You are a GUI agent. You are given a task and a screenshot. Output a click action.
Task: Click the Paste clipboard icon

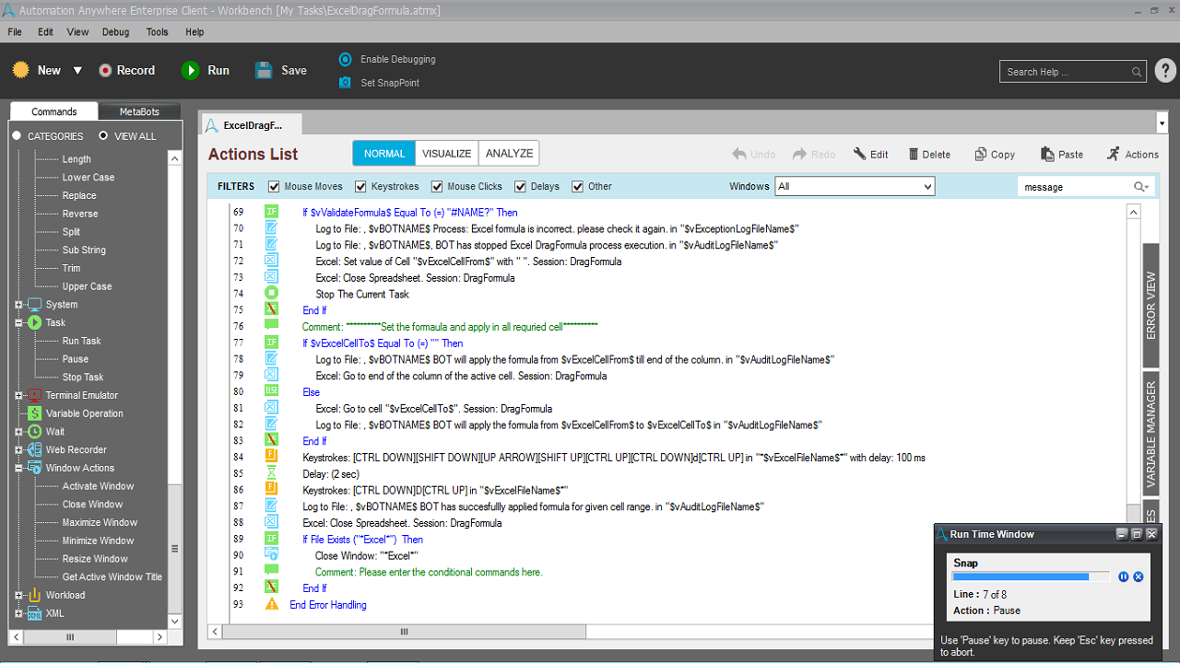click(1047, 155)
